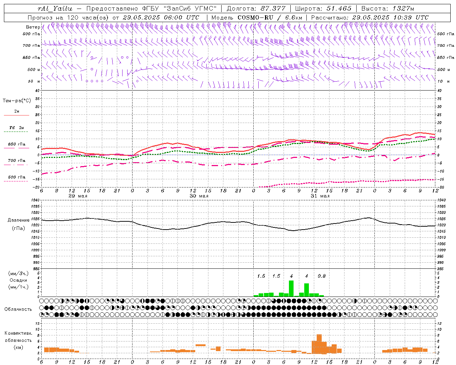Click the "Высота: 1327м" header value

[x=388, y=9]
